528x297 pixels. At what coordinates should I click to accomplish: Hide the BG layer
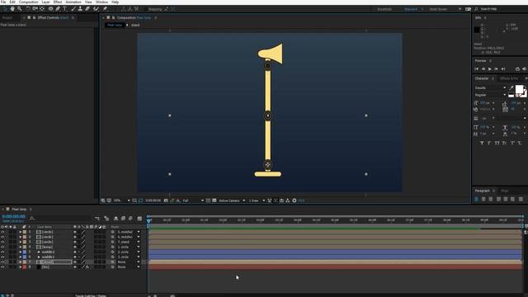click(x=2, y=267)
